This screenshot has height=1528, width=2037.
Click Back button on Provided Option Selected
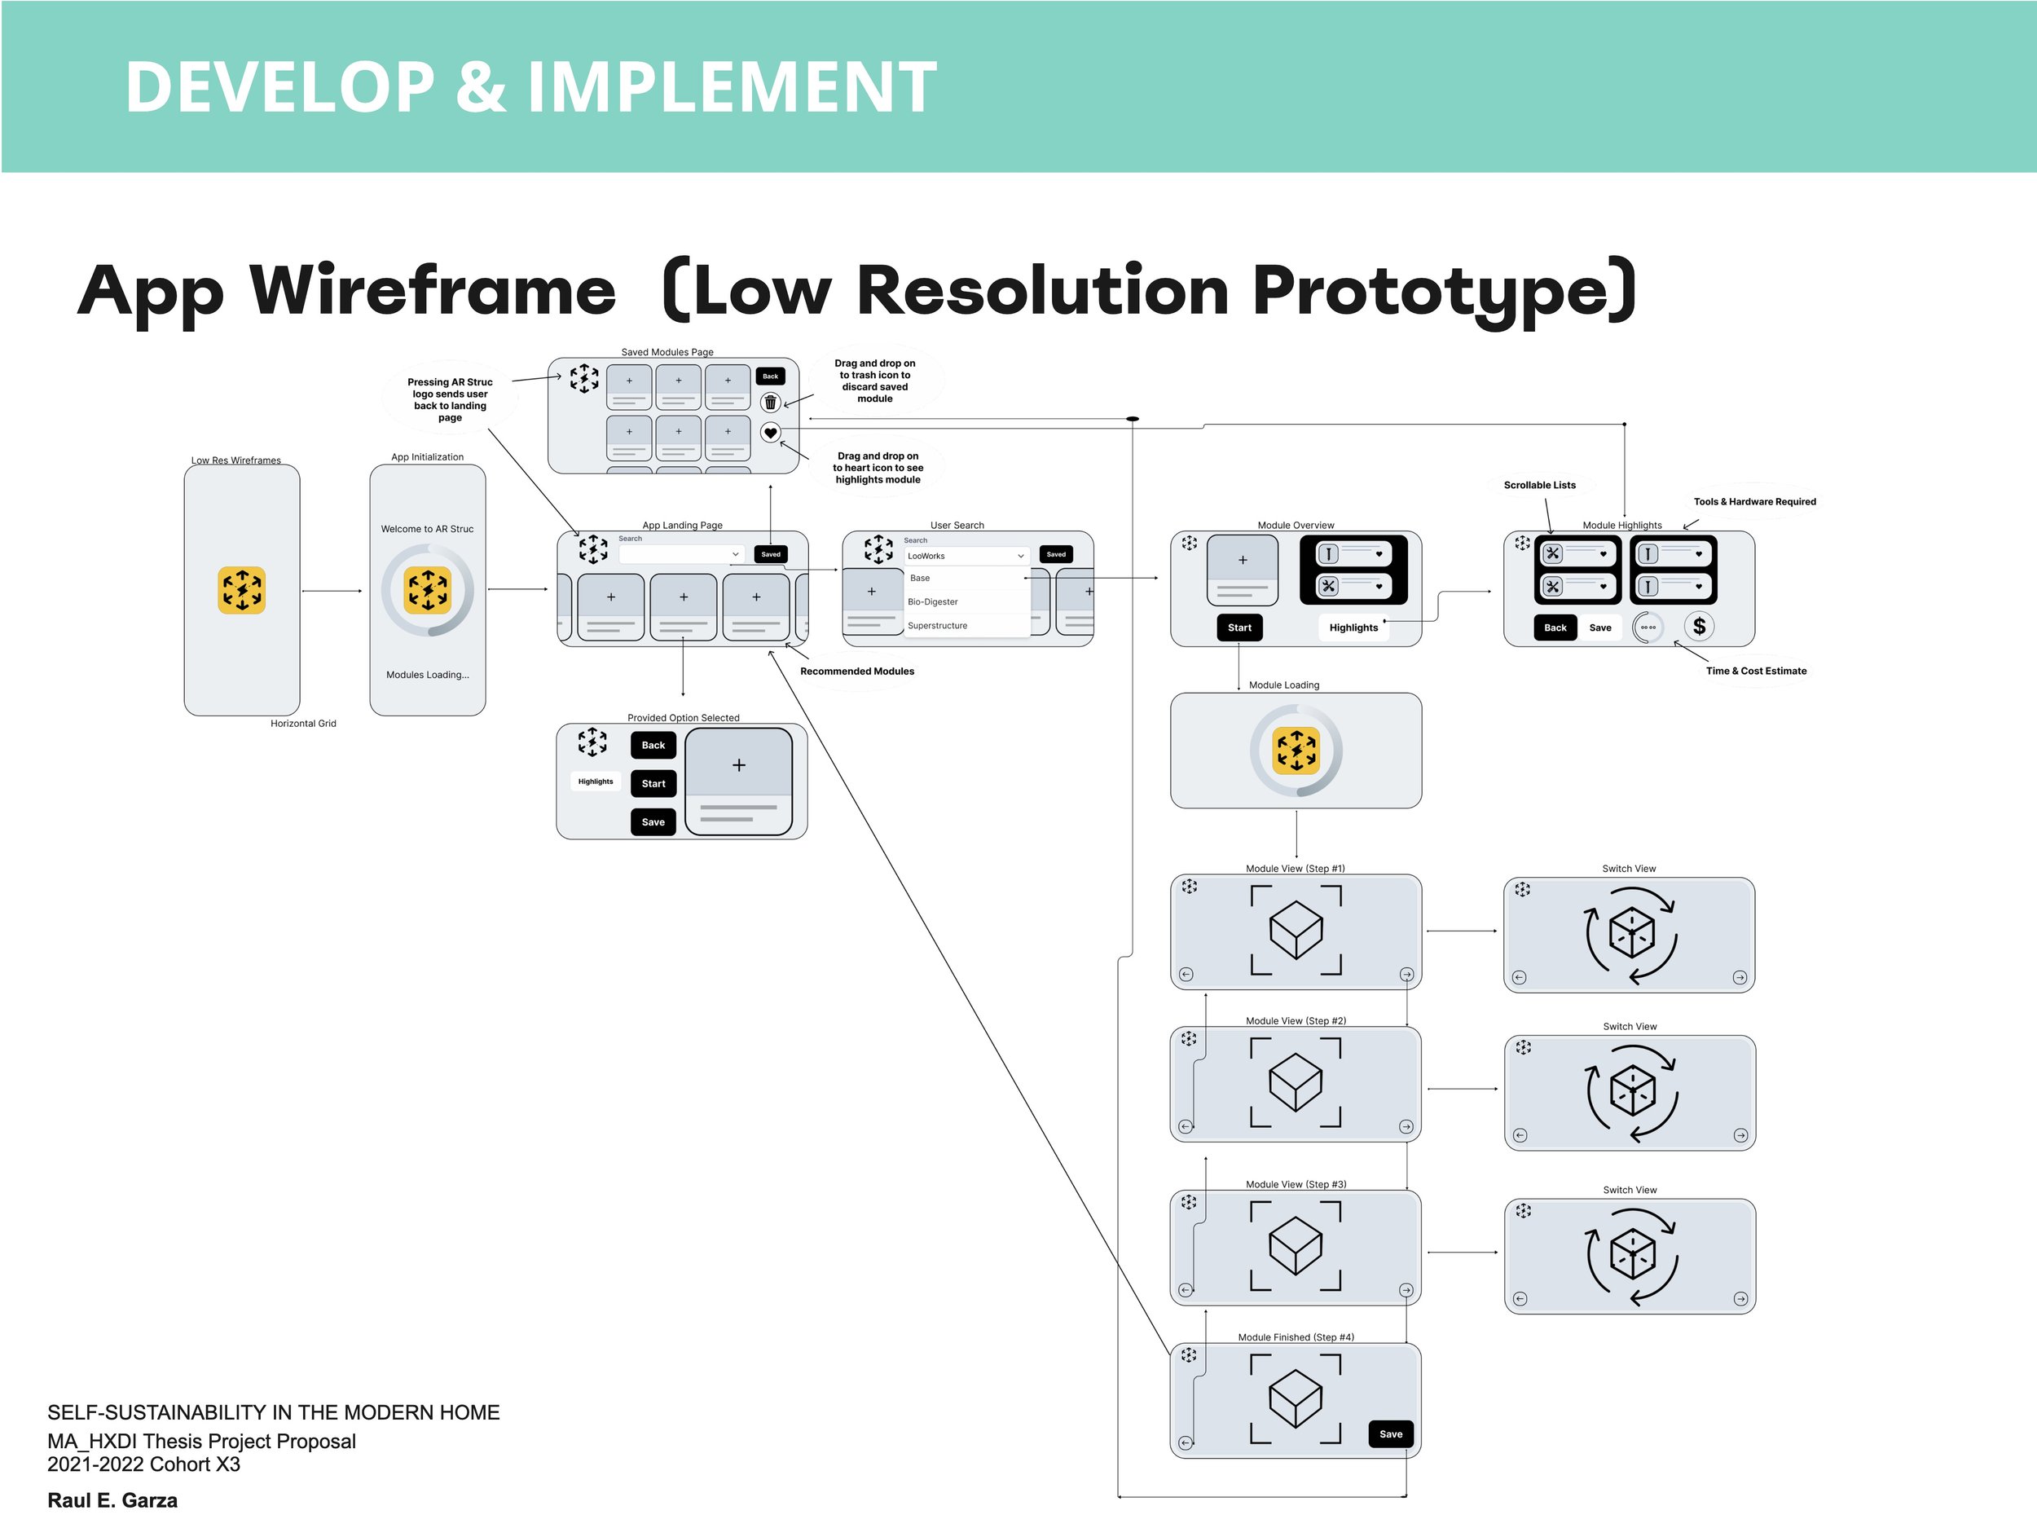[653, 745]
